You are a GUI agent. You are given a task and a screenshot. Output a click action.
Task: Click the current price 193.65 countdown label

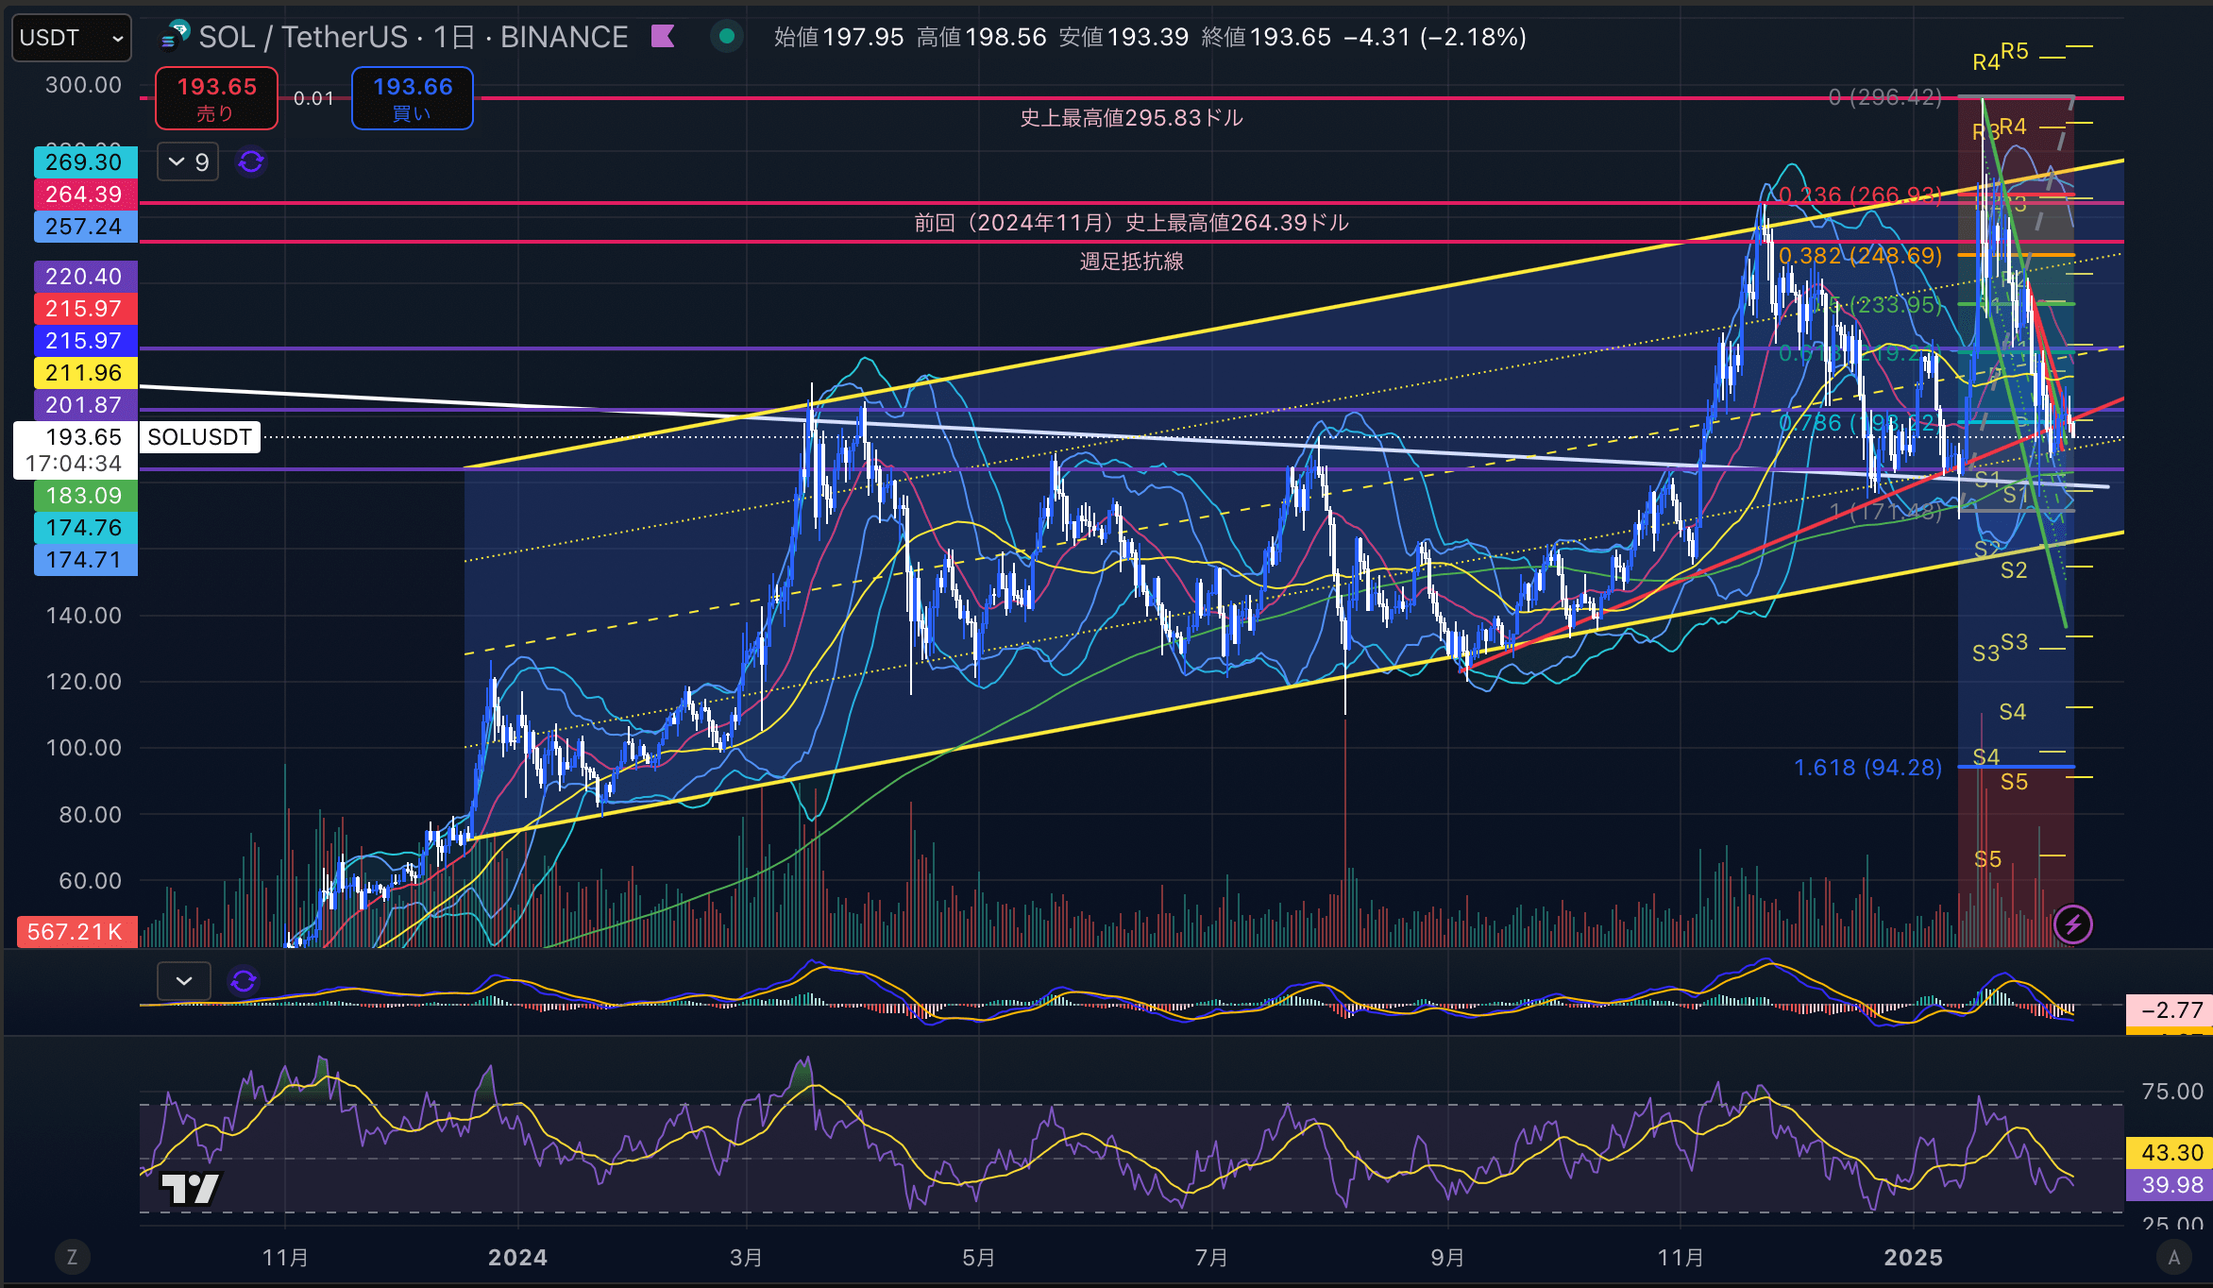coord(76,450)
